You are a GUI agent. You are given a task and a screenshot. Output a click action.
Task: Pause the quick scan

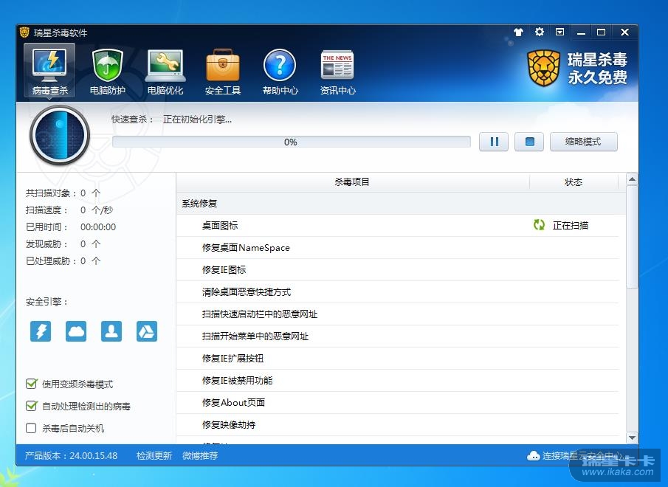tap(494, 142)
